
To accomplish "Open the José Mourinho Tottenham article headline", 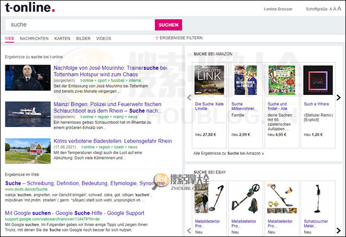I will pos(111,71).
